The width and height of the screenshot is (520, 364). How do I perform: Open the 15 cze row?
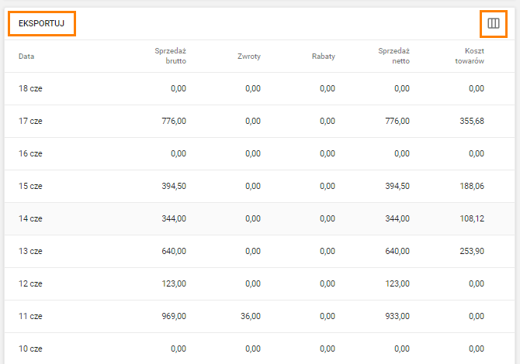tap(31, 187)
